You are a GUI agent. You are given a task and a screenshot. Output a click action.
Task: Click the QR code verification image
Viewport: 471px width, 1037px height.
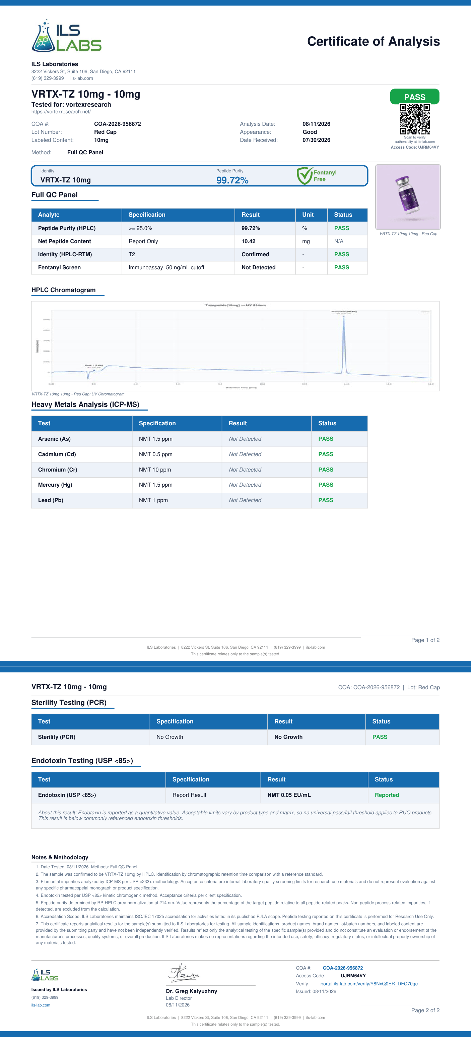[x=415, y=119]
